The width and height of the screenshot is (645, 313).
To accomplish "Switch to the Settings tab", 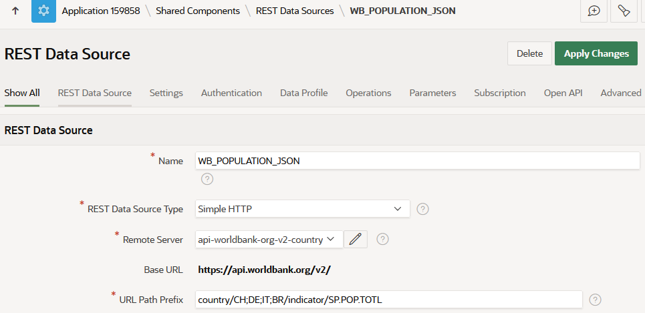I will tap(166, 93).
